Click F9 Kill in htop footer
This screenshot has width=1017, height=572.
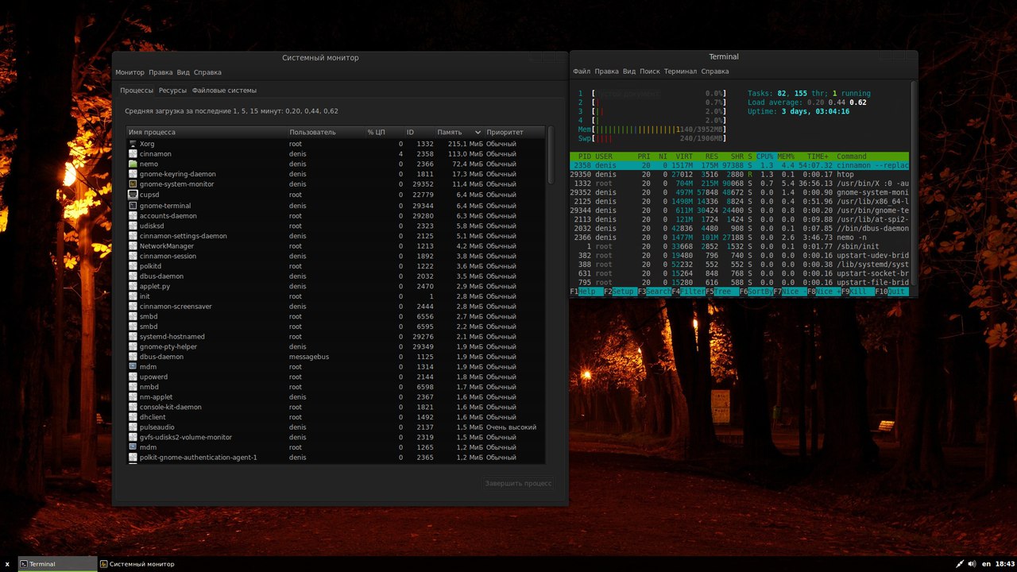tap(858, 292)
